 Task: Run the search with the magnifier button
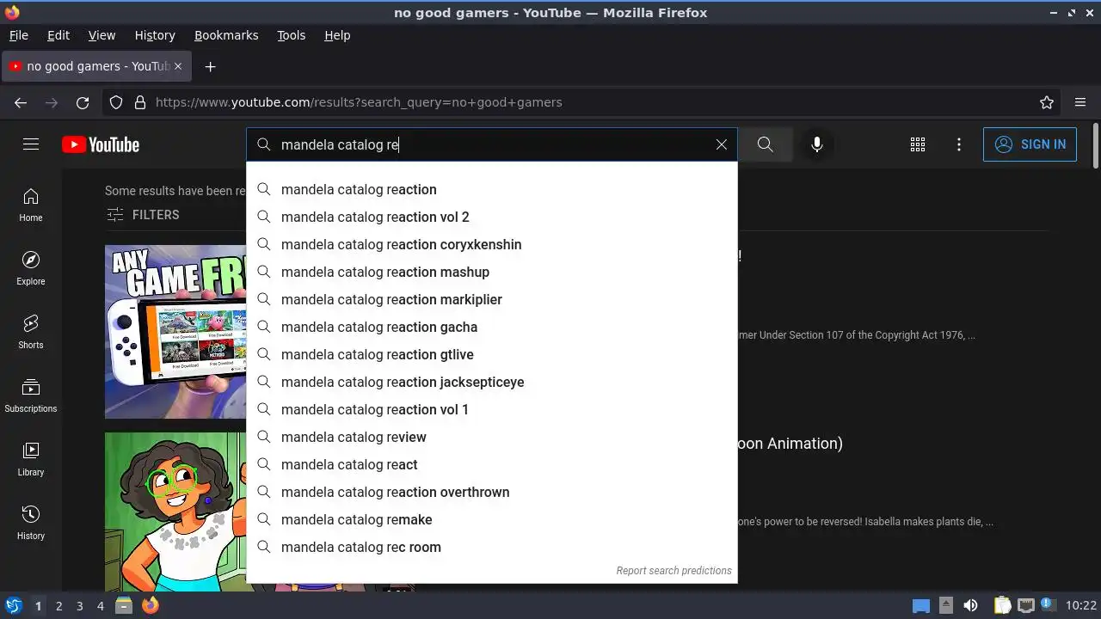pos(765,144)
